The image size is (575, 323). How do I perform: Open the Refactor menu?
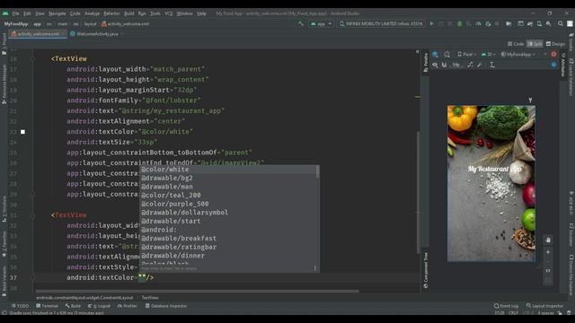coord(111,13)
